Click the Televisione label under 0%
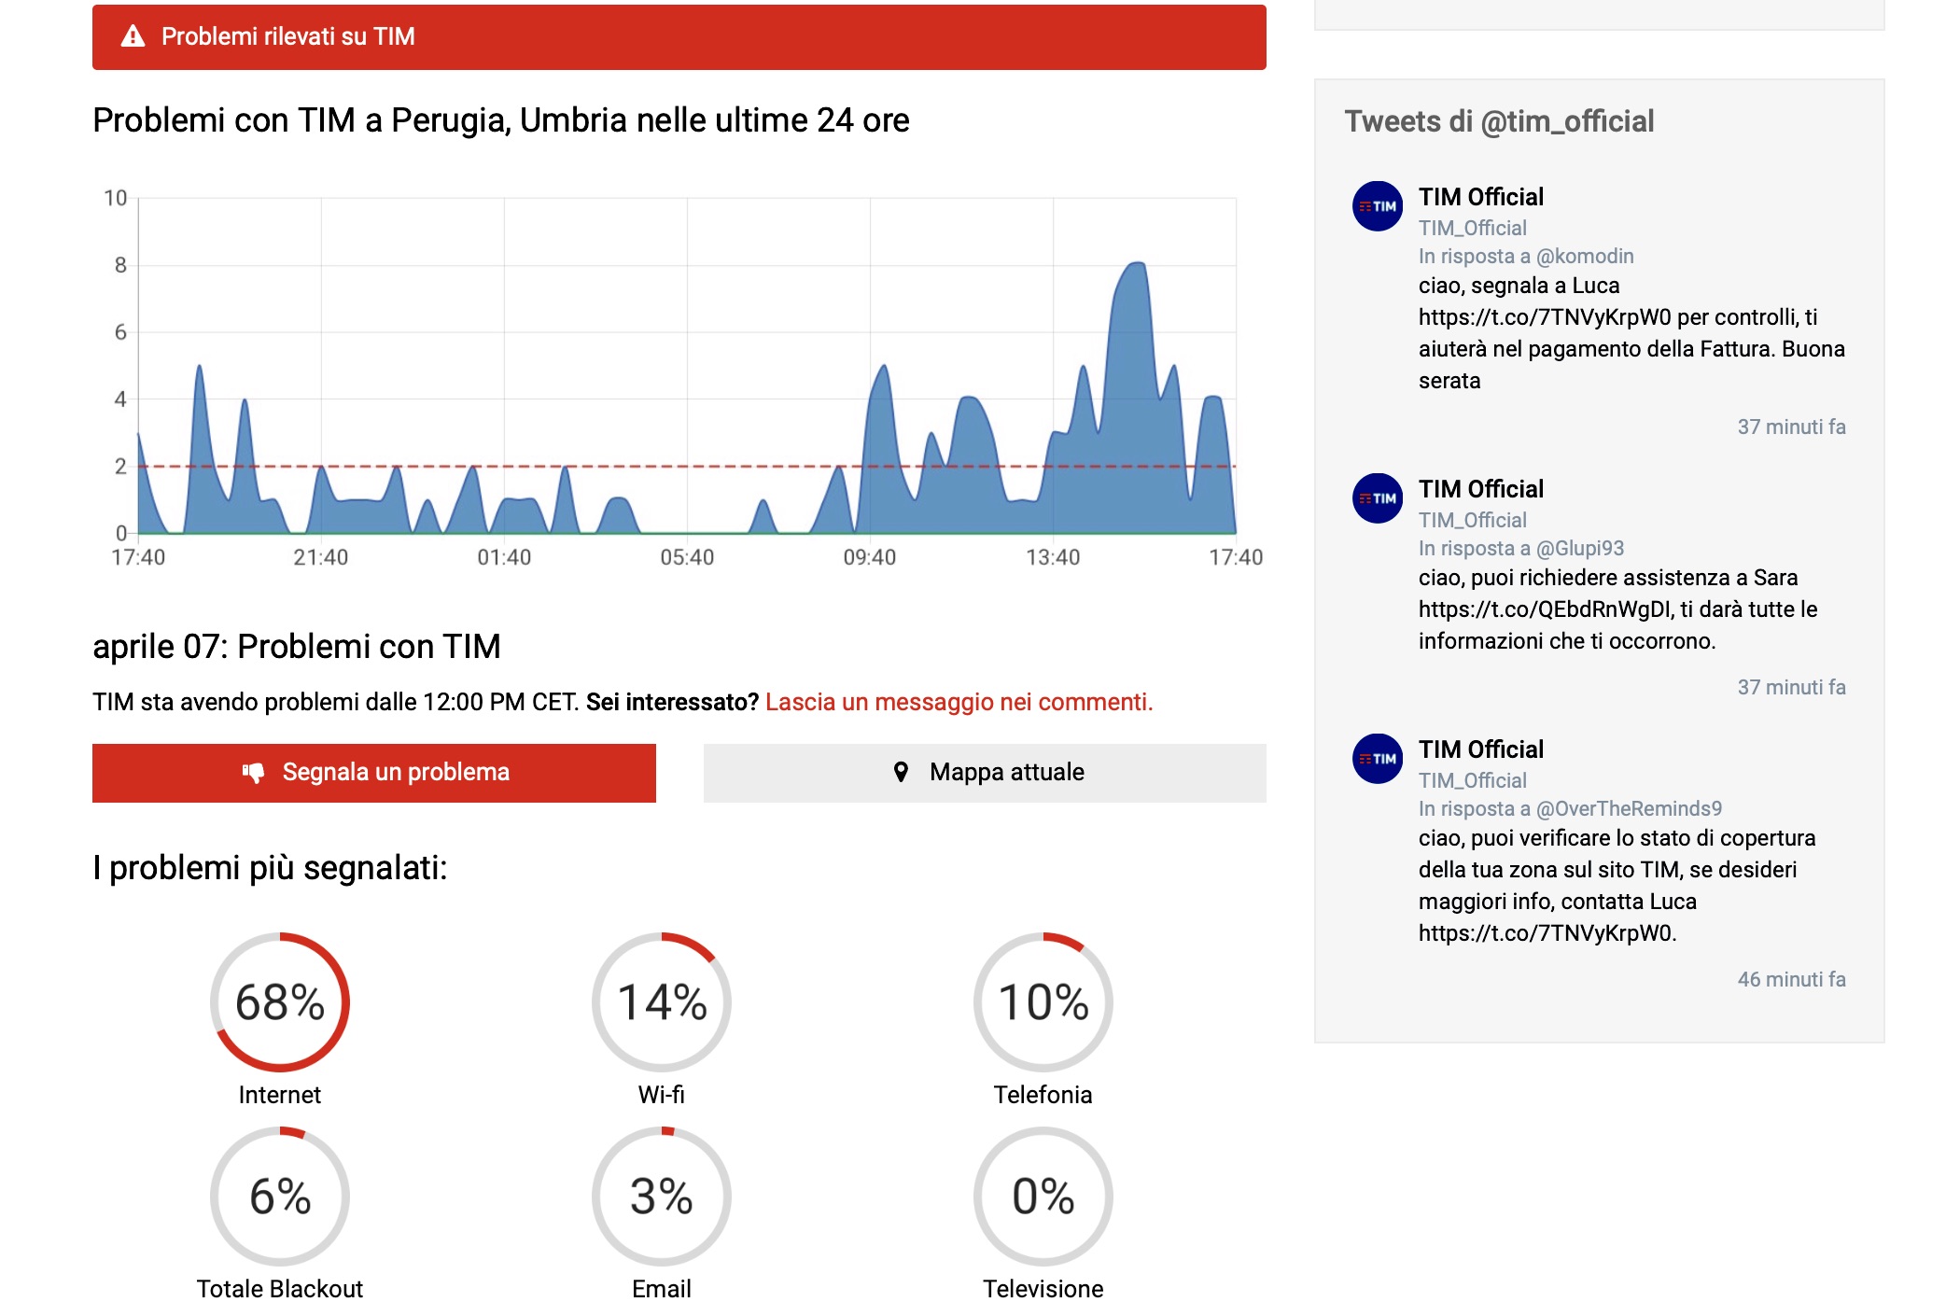Screen dimensions: 1960x1316 click(x=1043, y=1289)
